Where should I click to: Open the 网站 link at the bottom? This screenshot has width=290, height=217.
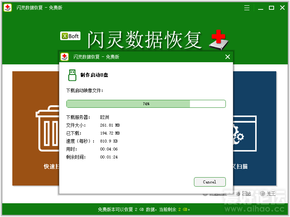click(246, 193)
